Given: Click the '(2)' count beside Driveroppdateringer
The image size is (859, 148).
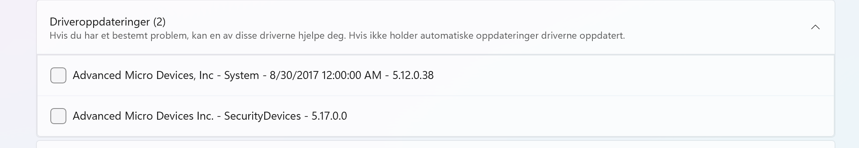Looking at the screenshot, I should click(159, 22).
